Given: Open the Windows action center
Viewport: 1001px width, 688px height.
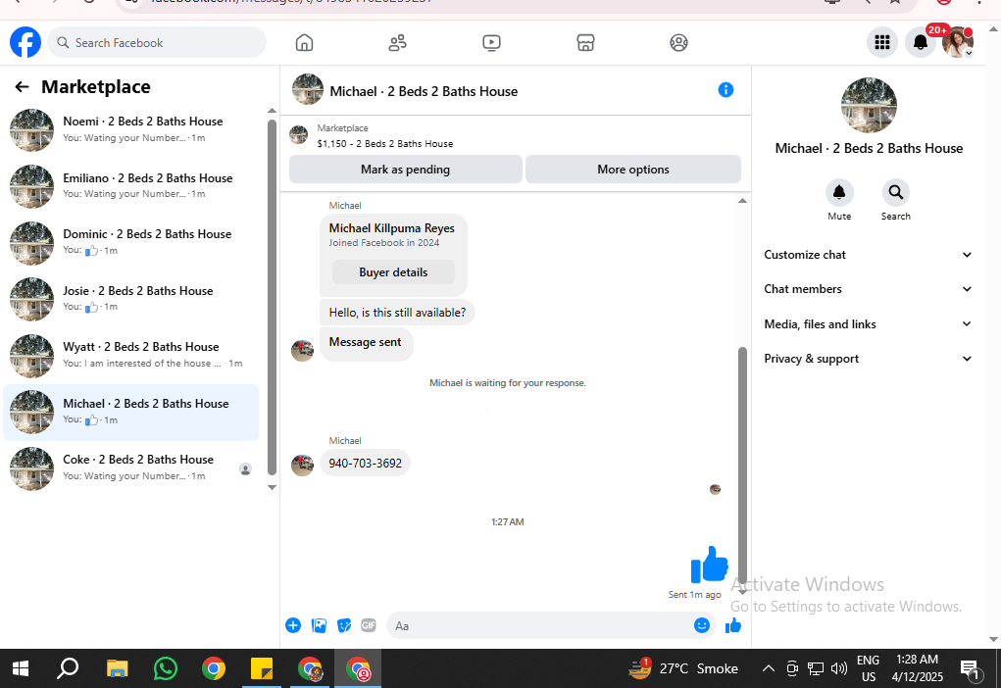Looking at the screenshot, I should coord(970,668).
